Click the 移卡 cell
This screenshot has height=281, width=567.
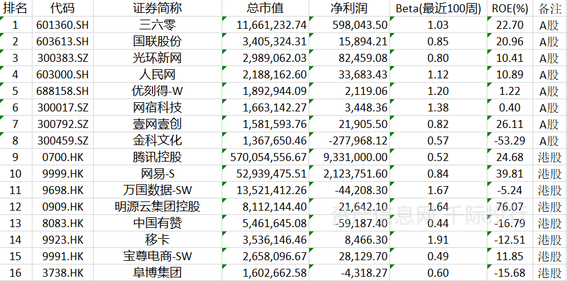point(157,240)
